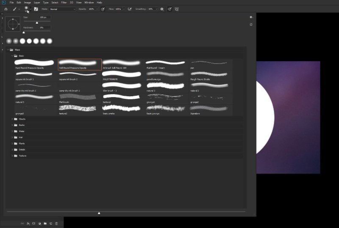
Task: Click the symmetry paint butterfly icon
Action: pos(176,8)
